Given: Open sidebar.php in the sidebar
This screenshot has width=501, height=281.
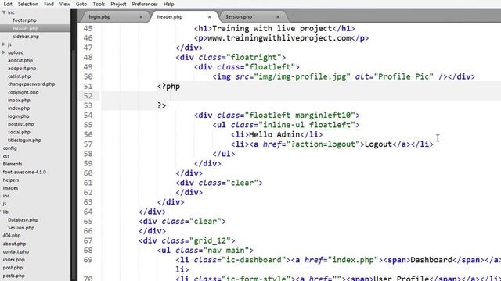Looking at the screenshot, I should point(26,37).
